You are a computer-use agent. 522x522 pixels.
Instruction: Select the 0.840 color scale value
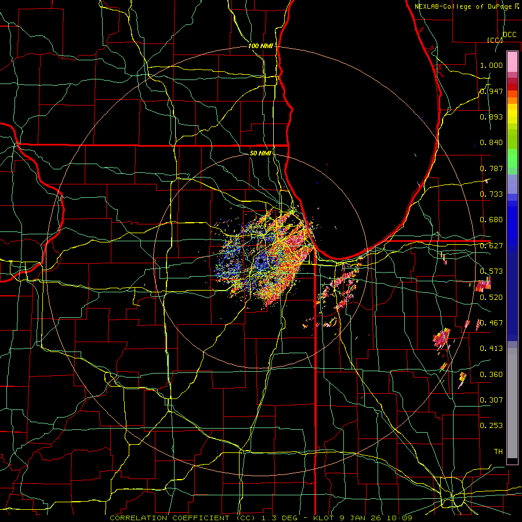coord(491,143)
